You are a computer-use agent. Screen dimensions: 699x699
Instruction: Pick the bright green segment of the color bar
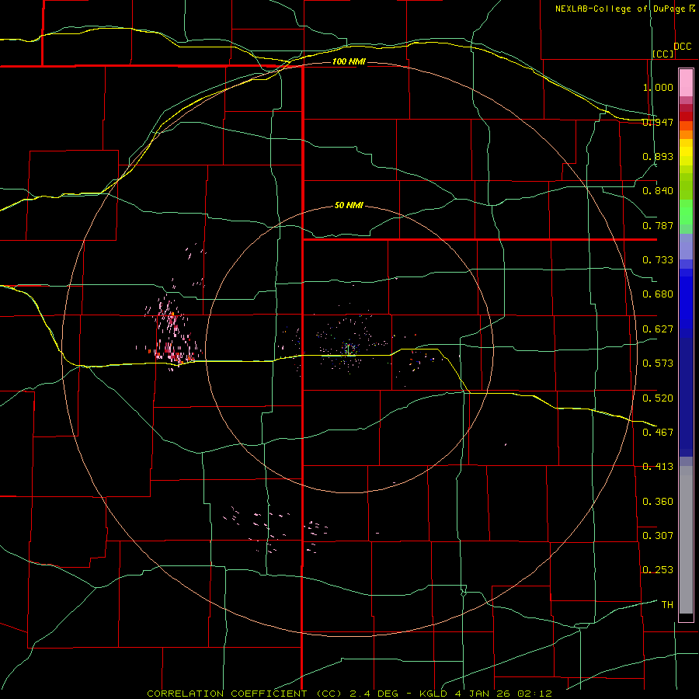tap(686, 212)
